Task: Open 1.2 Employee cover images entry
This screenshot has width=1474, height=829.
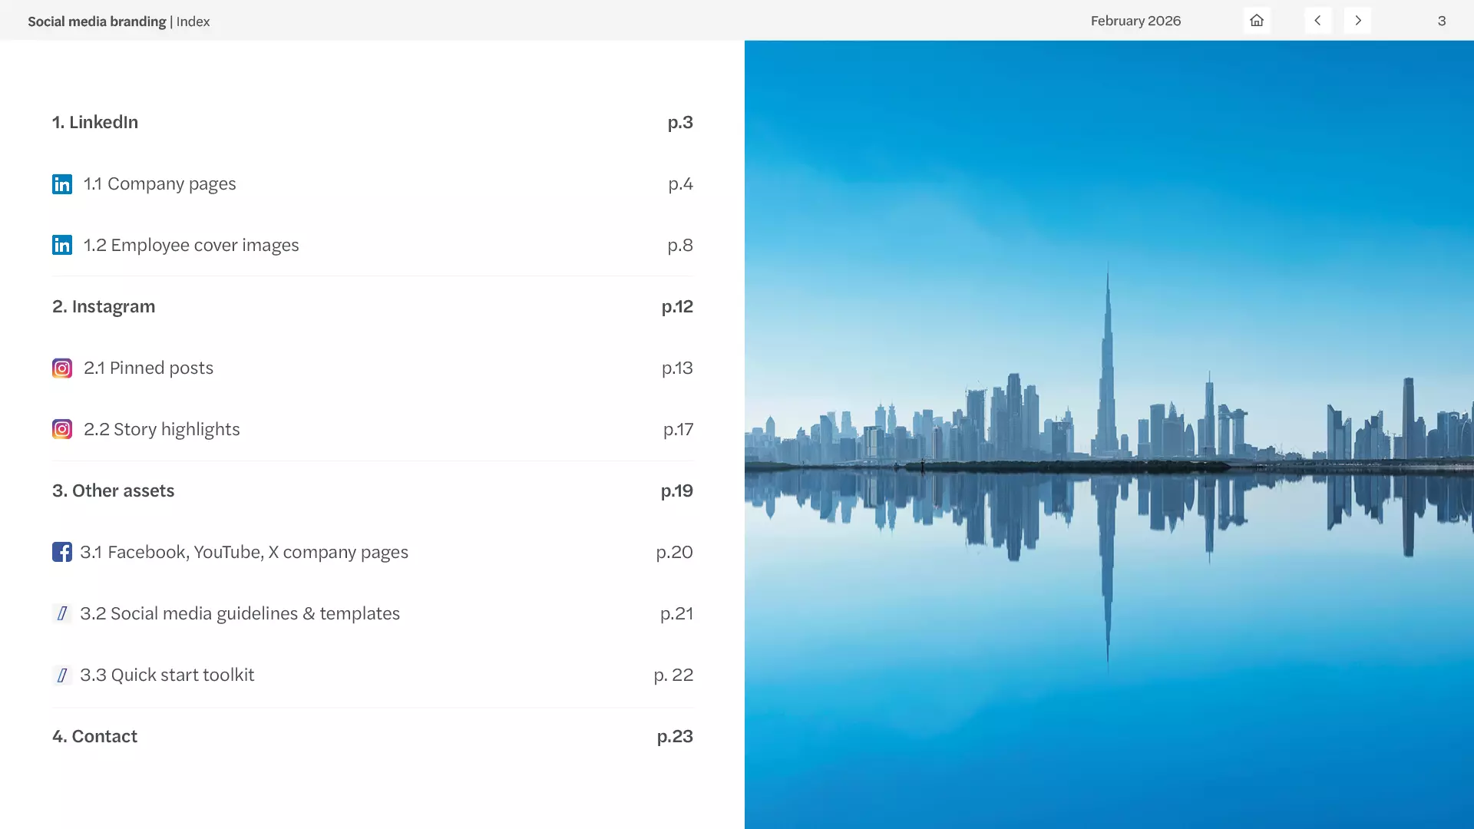Action: point(191,245)
